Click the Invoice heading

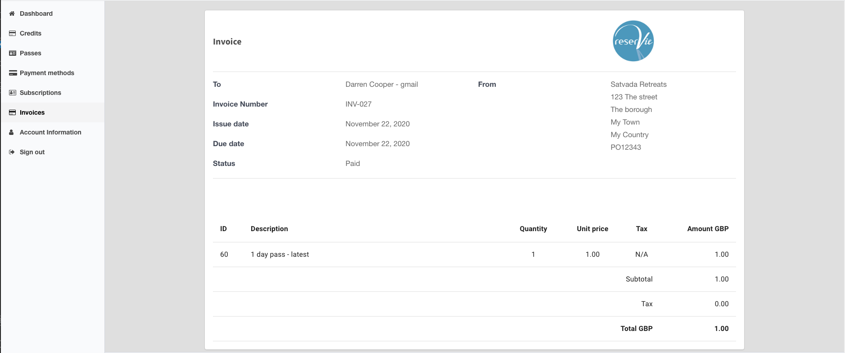point(227,42)
